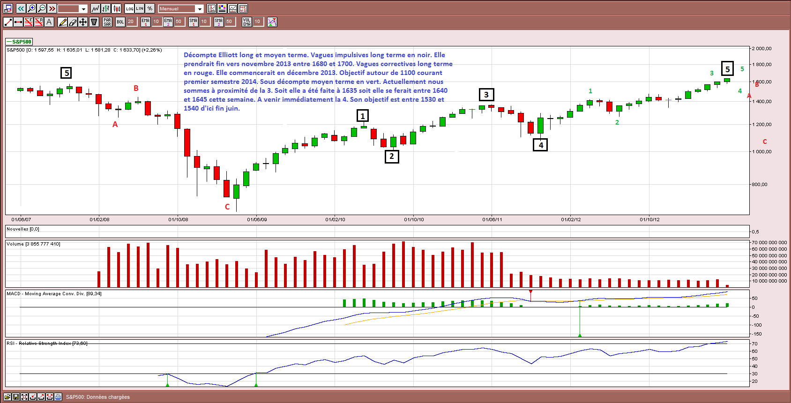Click the blue Elliott wave comment text

(x=318, y=82)
